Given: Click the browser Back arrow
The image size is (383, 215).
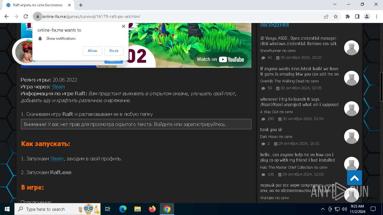Looking at the screenshot, I should click(7, 16).
